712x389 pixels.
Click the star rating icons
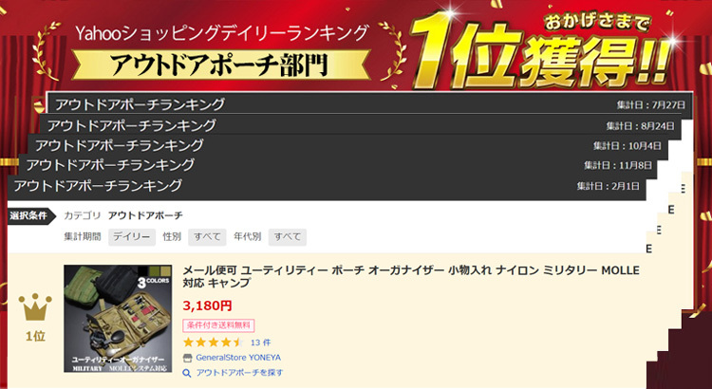214,343
